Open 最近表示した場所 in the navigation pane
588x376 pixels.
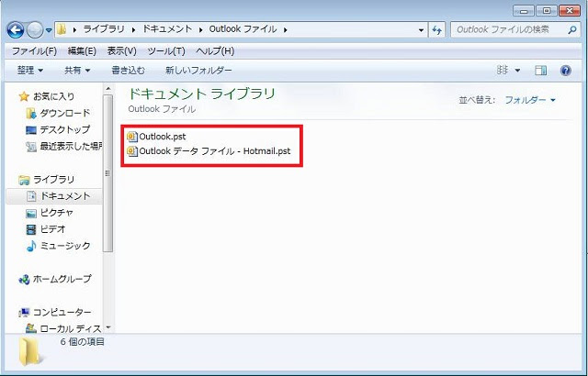click(71, 146)
